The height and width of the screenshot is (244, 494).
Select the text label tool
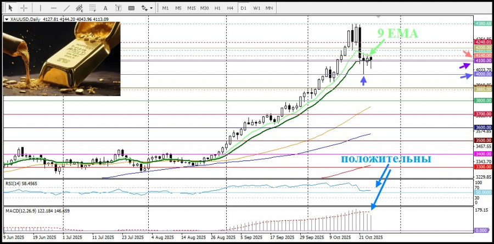coord(119,8)
